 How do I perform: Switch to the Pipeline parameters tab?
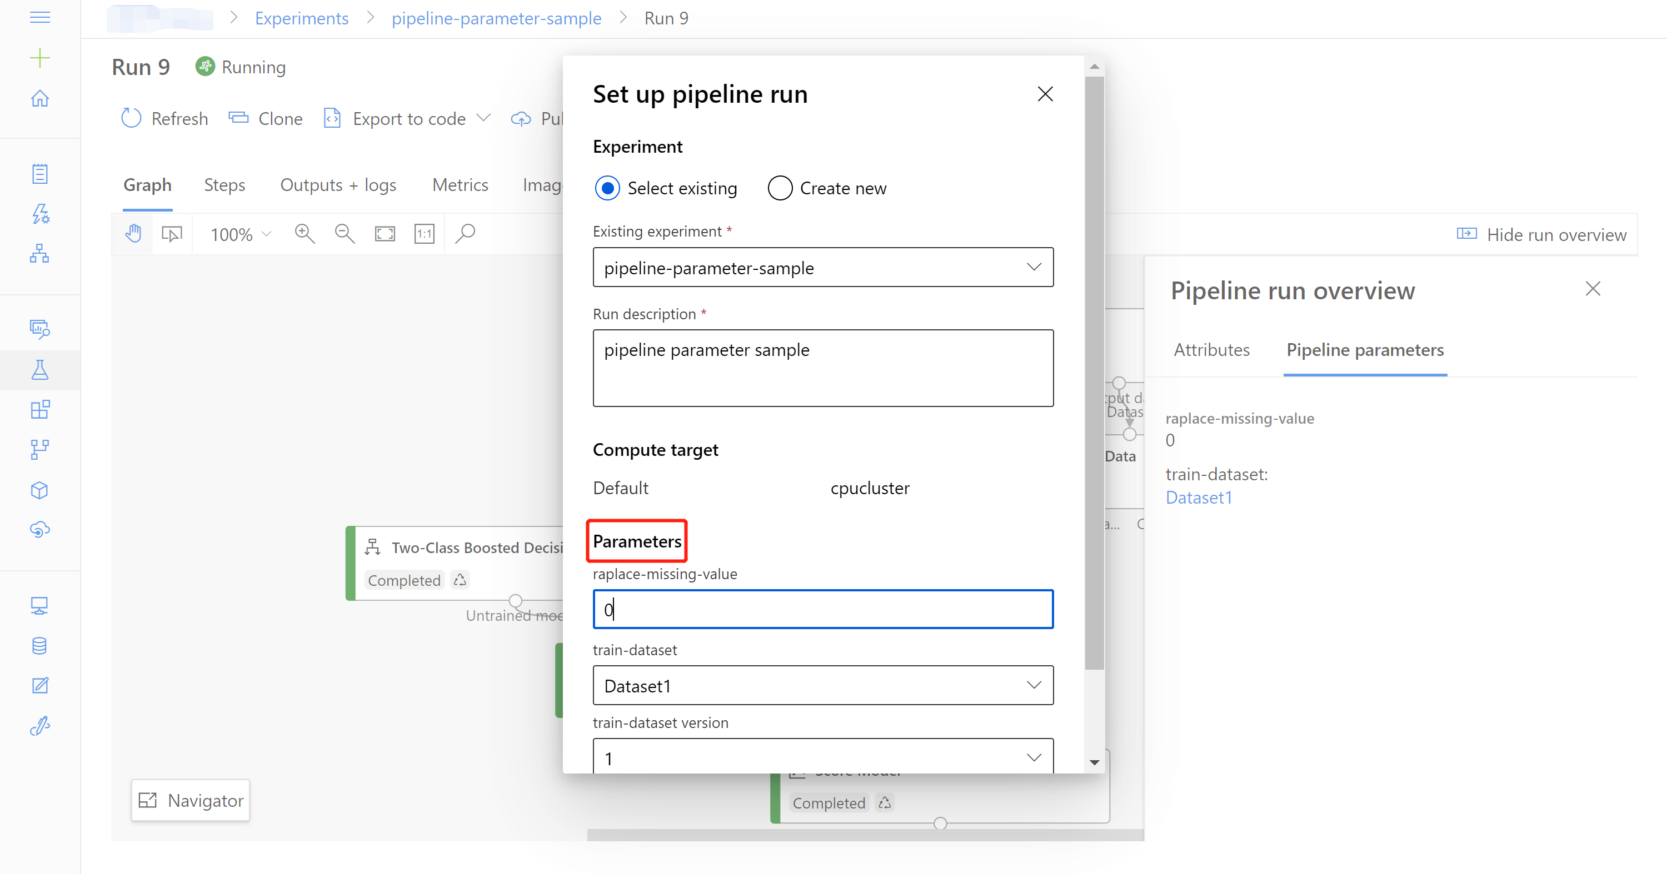(1364, 350)
